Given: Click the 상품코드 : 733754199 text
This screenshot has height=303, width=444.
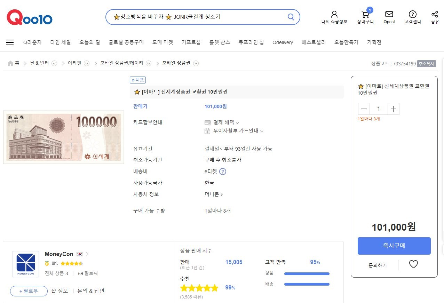Looking at the screenshot, I should 394,64.
